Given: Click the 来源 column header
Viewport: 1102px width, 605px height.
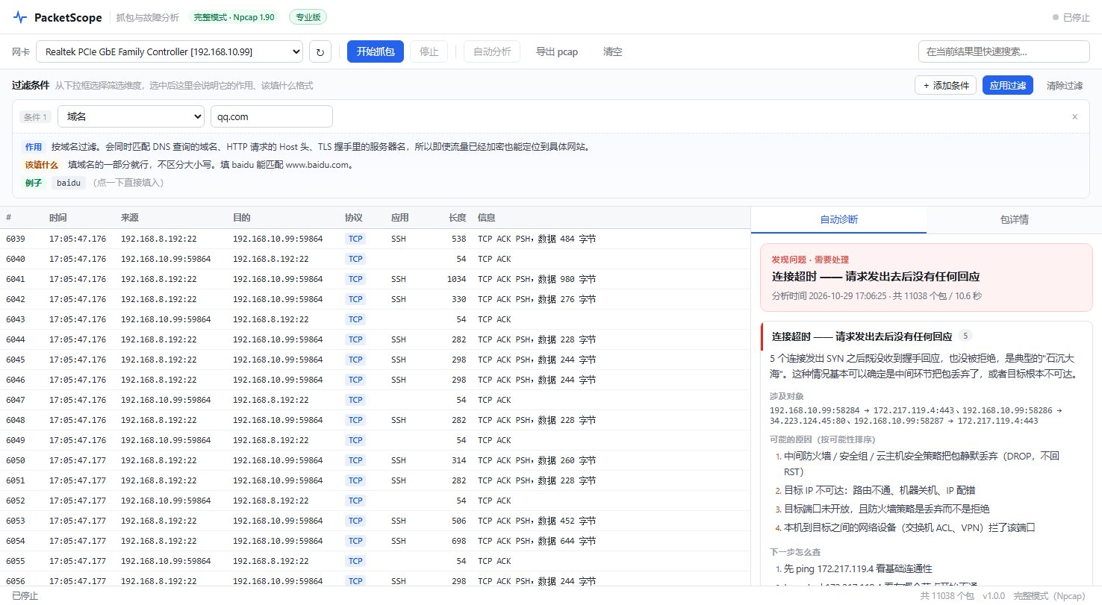Looking at the screenshot, I should point(130,218).
